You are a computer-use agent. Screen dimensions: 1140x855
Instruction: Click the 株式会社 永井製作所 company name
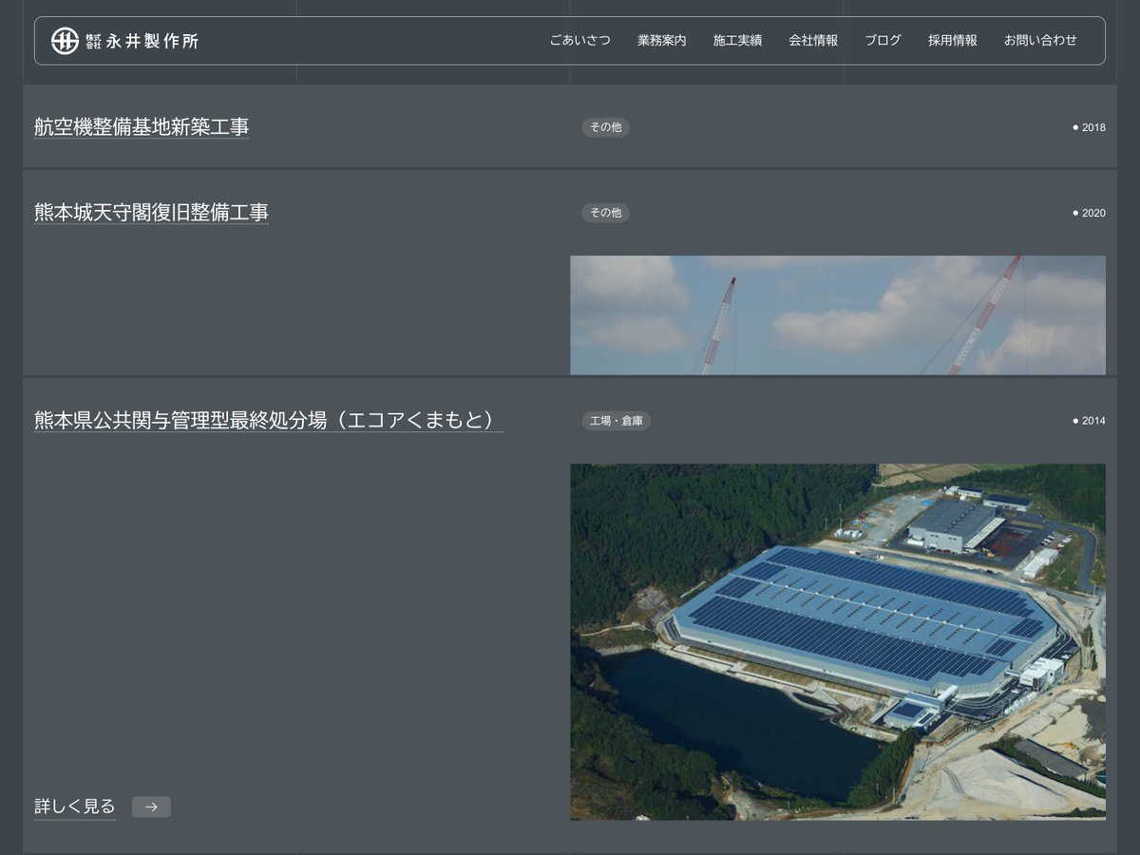(142, 41)
